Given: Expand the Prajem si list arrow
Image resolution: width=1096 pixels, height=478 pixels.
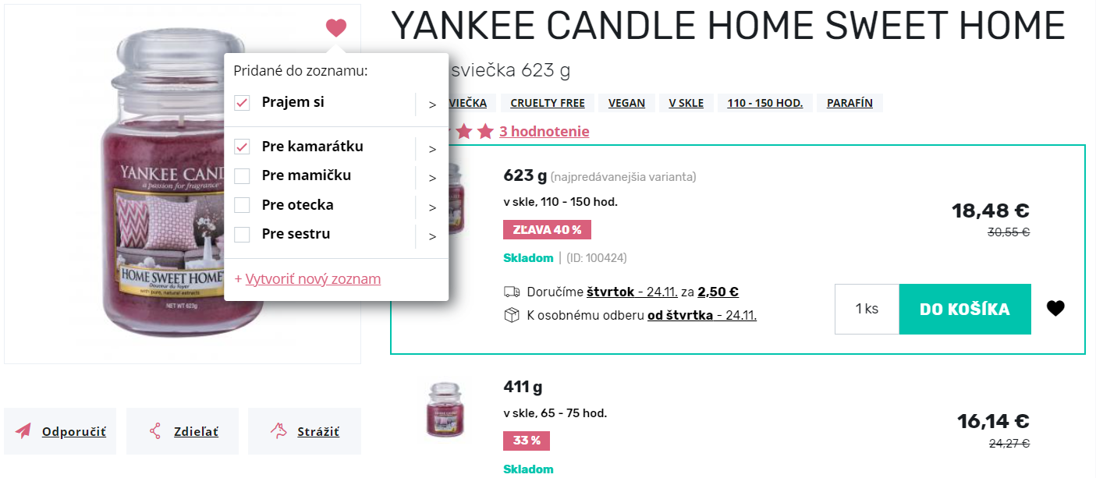Looking at the screenshot, I should click(x=432, y=104).
